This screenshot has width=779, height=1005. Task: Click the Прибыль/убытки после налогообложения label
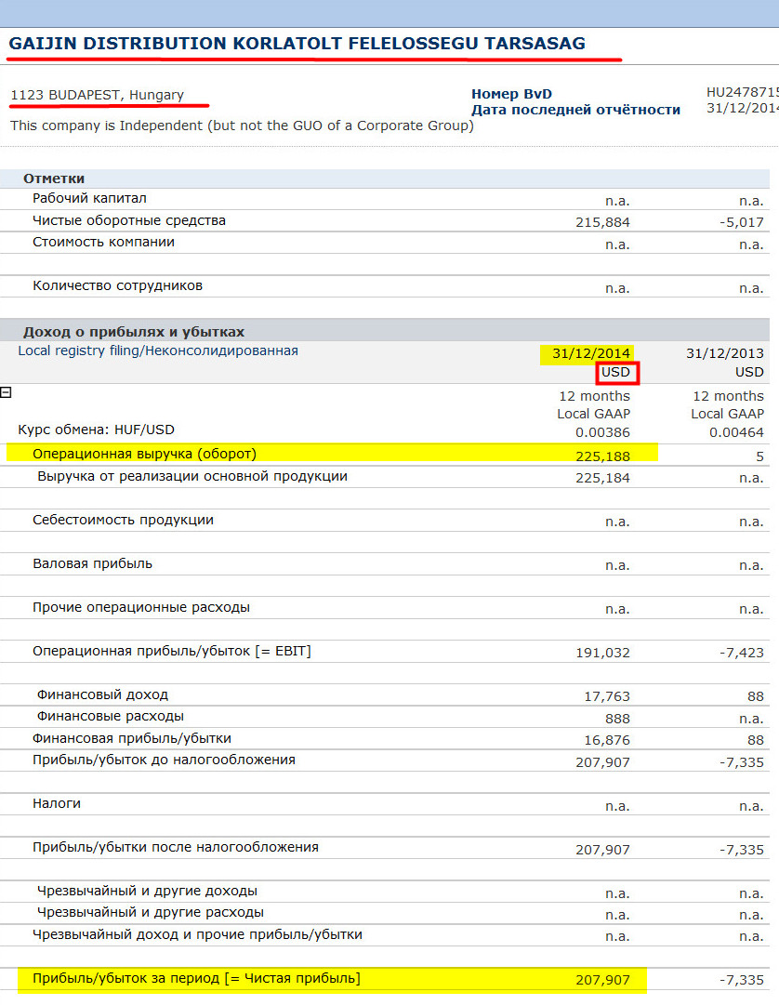tap(176, 847)
